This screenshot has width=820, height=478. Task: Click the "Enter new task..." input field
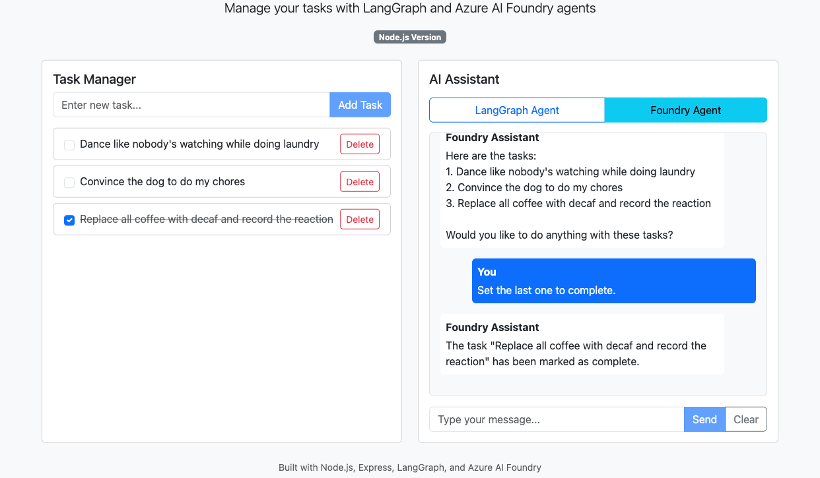[191, 104]
